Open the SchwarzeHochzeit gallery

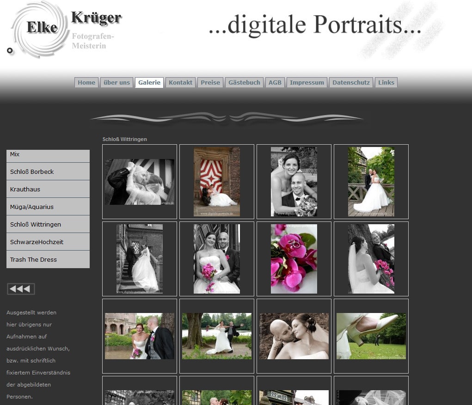tap(48, 242)
